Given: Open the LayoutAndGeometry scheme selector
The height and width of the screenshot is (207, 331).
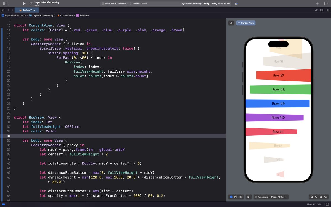Looking at the screenshot, I should click(114, 4).
